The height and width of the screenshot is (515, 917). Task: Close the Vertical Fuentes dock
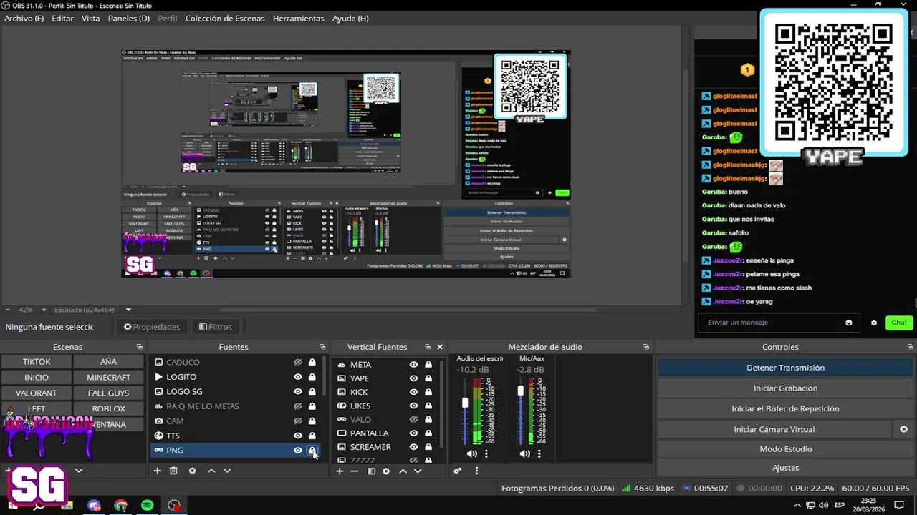click(440, 347)
